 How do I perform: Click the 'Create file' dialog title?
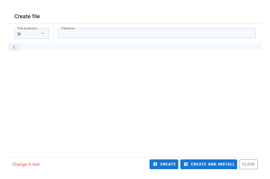coord(27,16)
